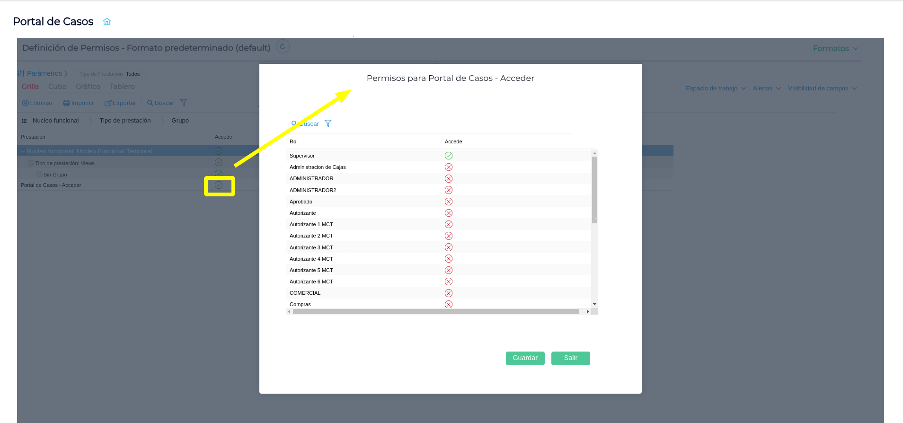Click the roles list horizontal scrollbar
Image resolution: width=903 pixels, height=423 pixels.
435,312
